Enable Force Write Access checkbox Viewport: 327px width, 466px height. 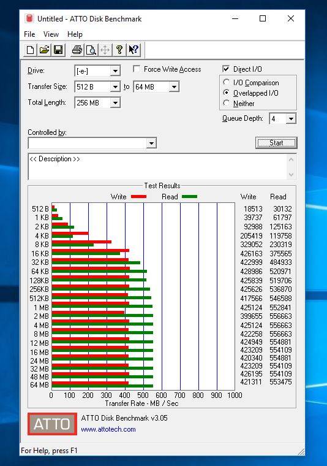[x=137, y=69]
